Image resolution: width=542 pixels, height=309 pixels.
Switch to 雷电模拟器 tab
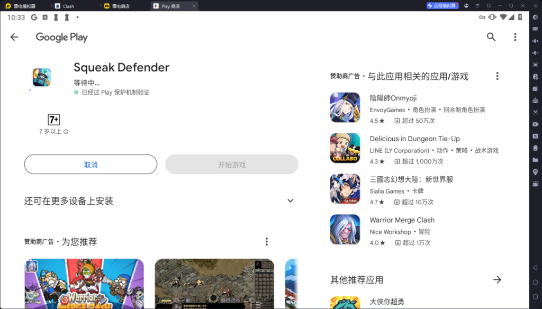pyautogui.click(x=25, y=6)
